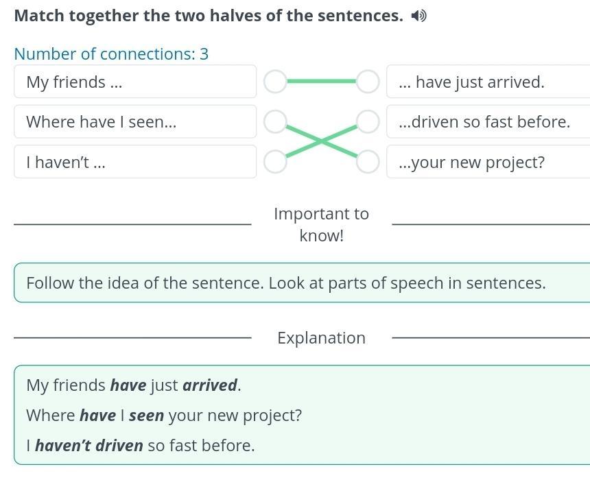
Task: Click the "Number of connections: 3" text
Action: pyautogui.click(x=111, y=53)
